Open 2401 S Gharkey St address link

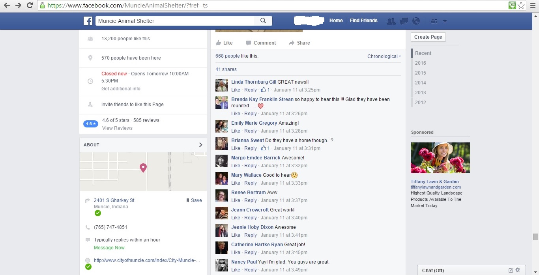click(114, 200)
